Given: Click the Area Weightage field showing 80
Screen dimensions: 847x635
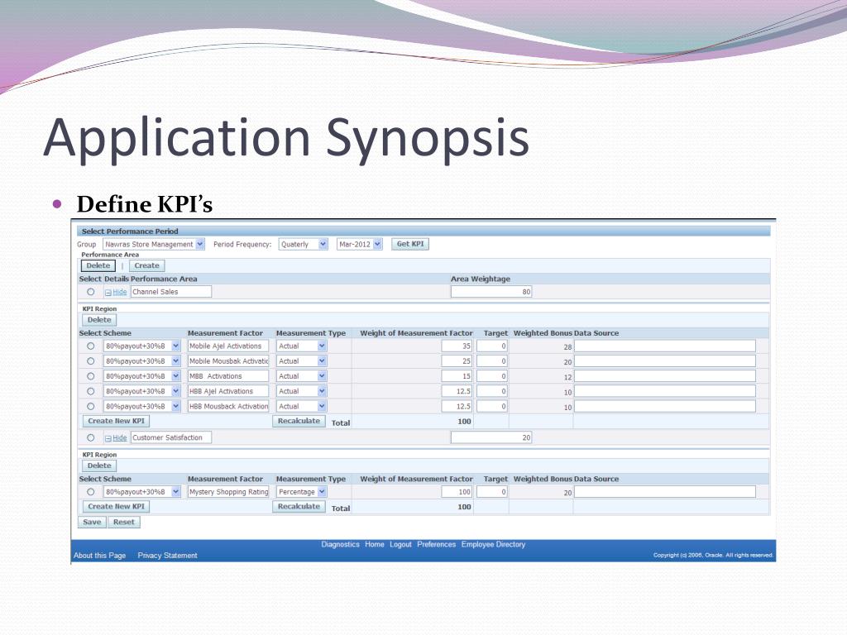Looking at the screenshot, I should (x=491, y=292).
